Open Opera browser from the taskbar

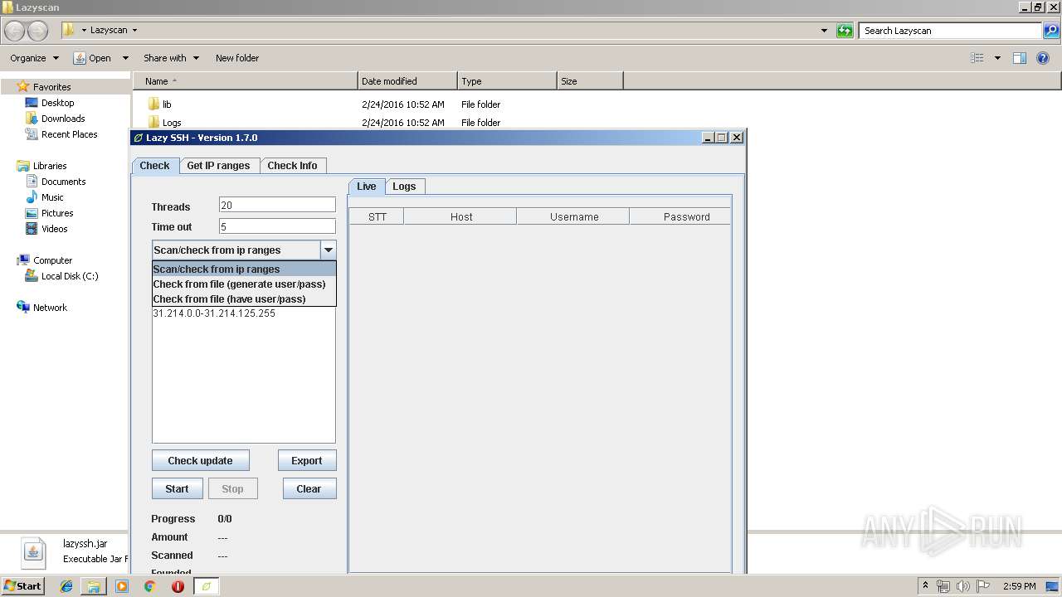click(x=178, y=586)
